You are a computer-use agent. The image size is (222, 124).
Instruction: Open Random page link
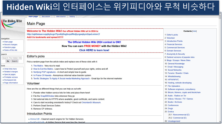(x=10, y=47)
